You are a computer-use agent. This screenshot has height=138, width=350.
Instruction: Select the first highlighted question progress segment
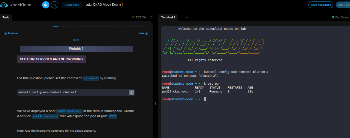pos(56,26)
